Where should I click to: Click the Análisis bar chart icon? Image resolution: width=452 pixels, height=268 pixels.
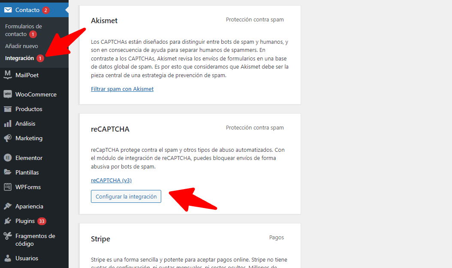click(x=8, y=123)
